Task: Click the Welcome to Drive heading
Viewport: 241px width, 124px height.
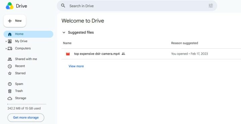Action: (83, 21)
